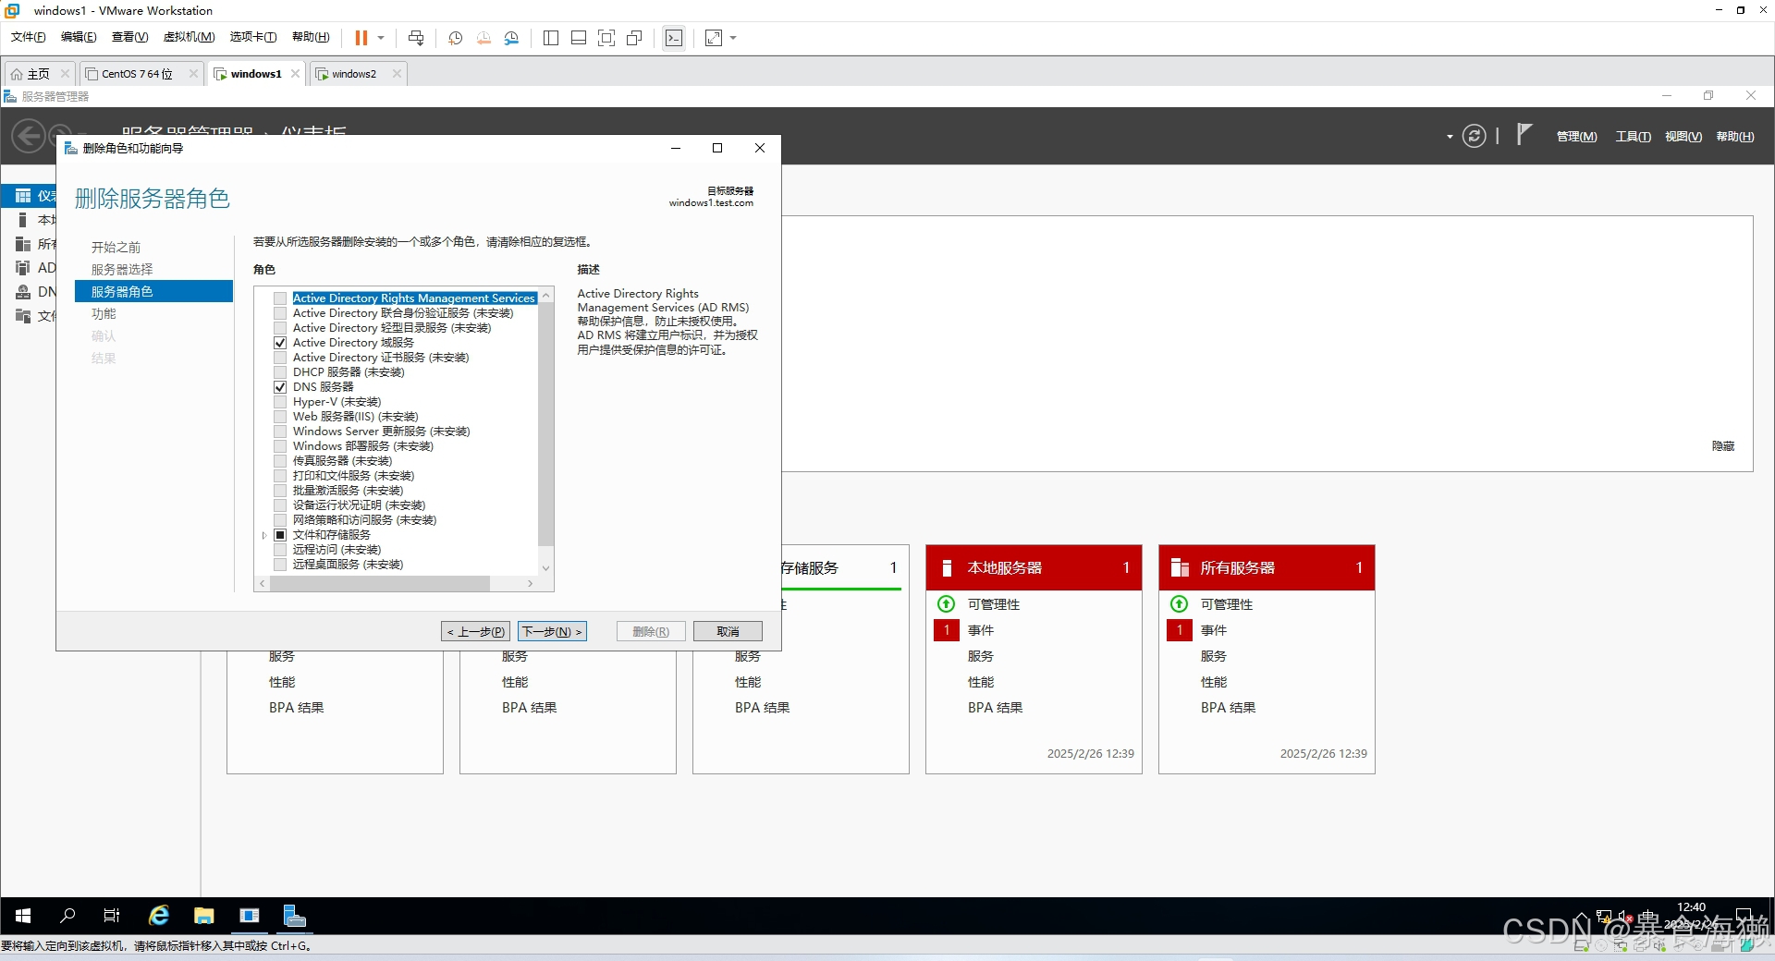Screen dimensions: 1775x961
Task: Switch to the CentOS 7 64 位 tab
Action: [141, 74]
